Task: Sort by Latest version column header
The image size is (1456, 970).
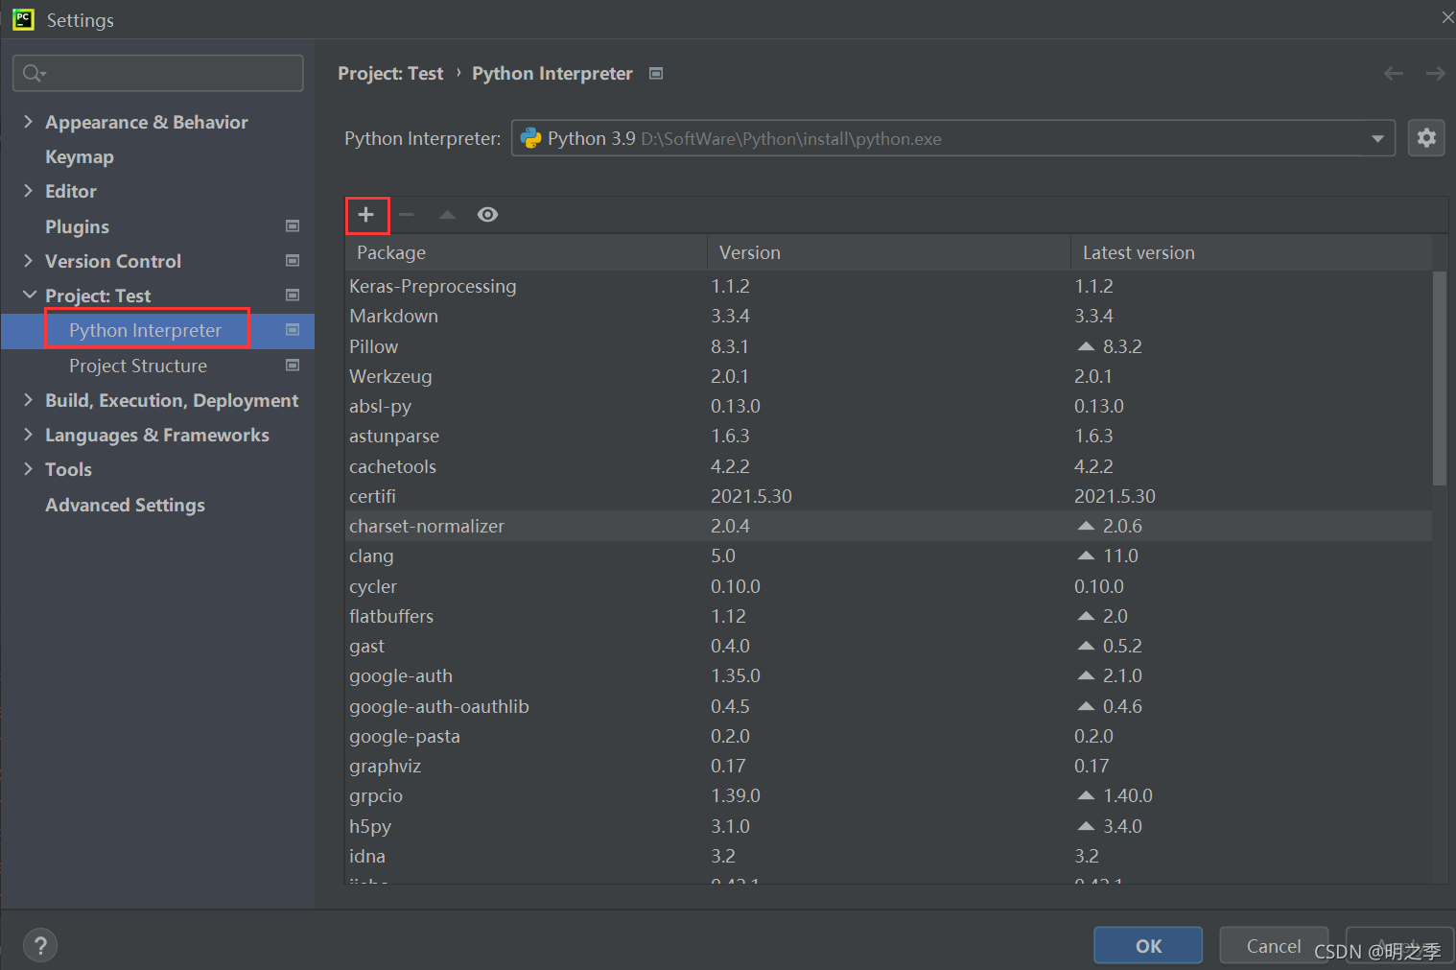Action: (1252, 252)
